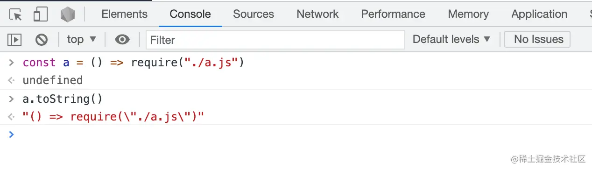Select the Console tab
This screenshot has height=170, width=592.
190,14
